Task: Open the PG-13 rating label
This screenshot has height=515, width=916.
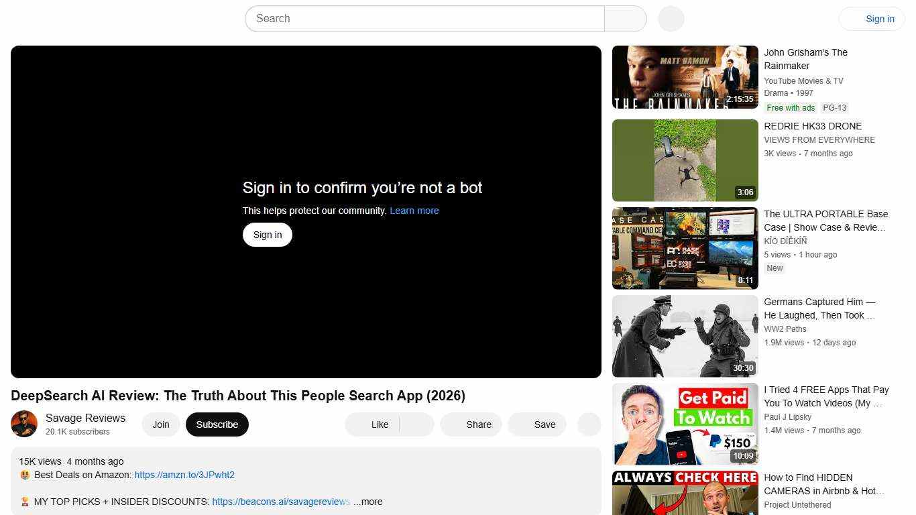Action: [x=834, y=107]
